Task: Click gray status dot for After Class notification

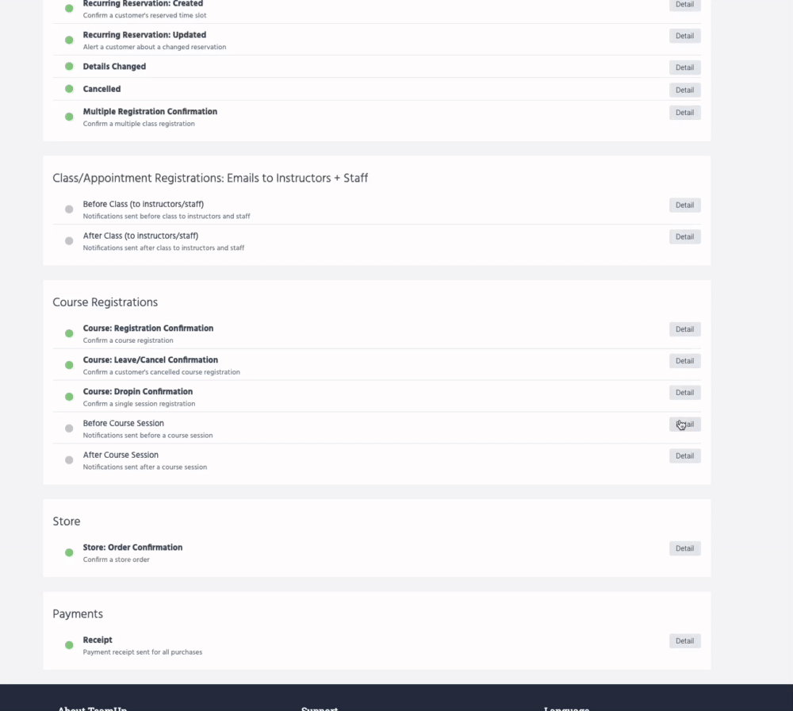Action: 69,241
